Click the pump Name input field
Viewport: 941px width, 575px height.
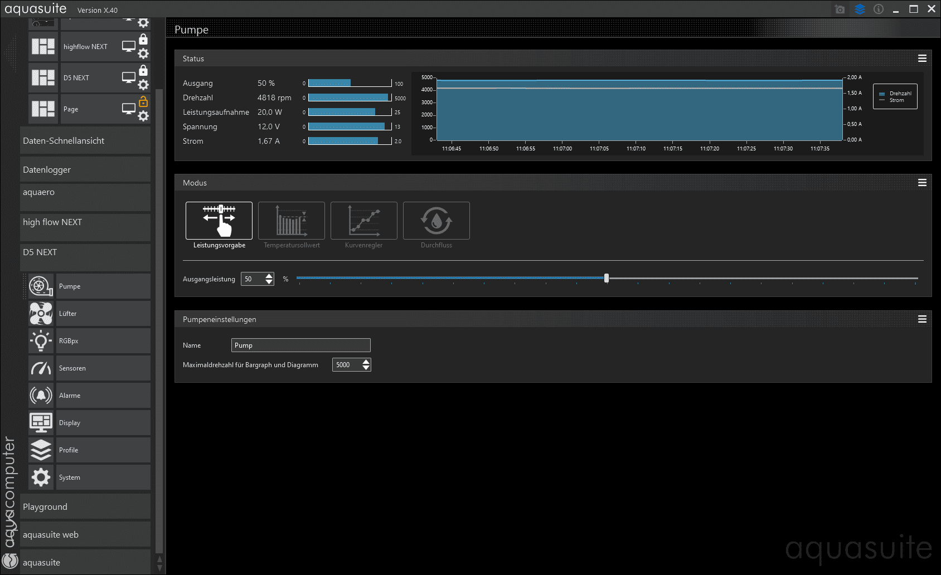(x=301, y=345)
